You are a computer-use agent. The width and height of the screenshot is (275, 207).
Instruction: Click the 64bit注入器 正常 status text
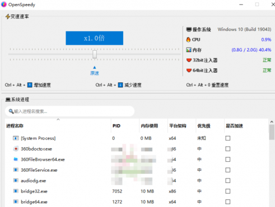click(267, 70)
